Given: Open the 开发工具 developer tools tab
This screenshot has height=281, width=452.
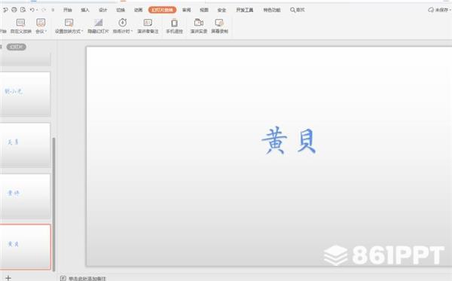Looking at the screenshot, I should point(245,10).
